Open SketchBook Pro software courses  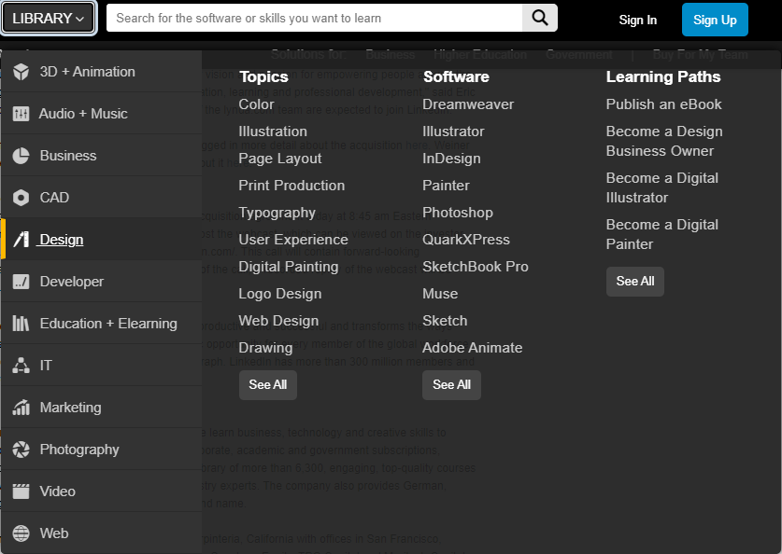pyautogui.click(x=476, y=267)
